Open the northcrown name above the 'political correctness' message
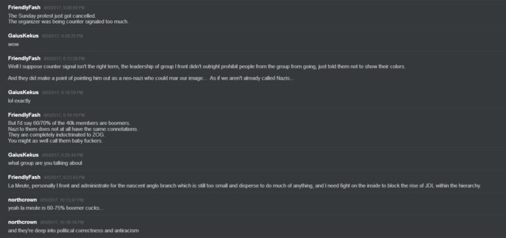The image size is (506, 238). tap(22, 222)
